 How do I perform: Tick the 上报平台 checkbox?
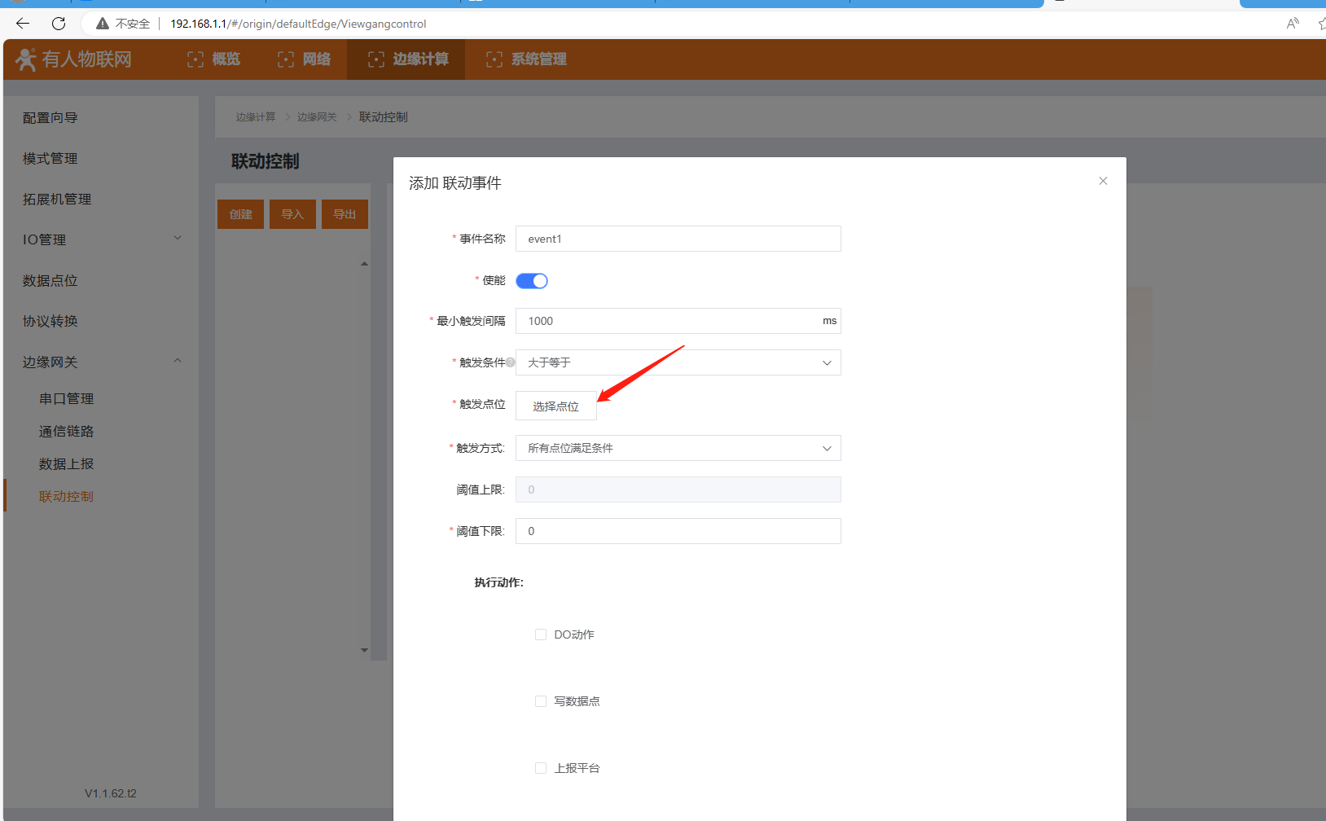point(541,768)
